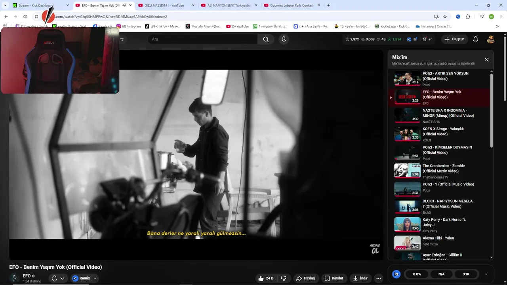
Task: Open more actions three-dot menu
Action: point(379,278)
